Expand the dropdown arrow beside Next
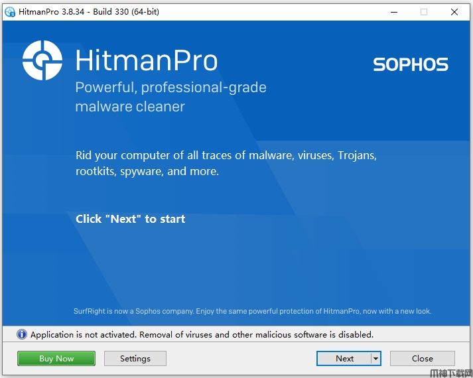The image size is (473, 378). [x=375, y=359]
